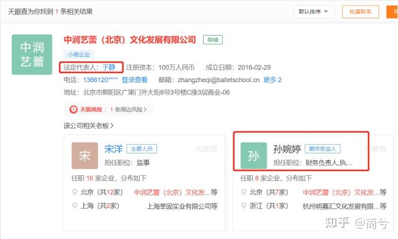The height and width of the screenshot is (239, 398).
Task: Select 成立日期 2016-02-29 text
Action: click(238, 67)
